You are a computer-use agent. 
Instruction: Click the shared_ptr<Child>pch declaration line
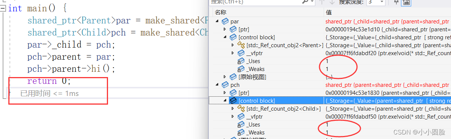pyautogui.click(x=117, y=32)
